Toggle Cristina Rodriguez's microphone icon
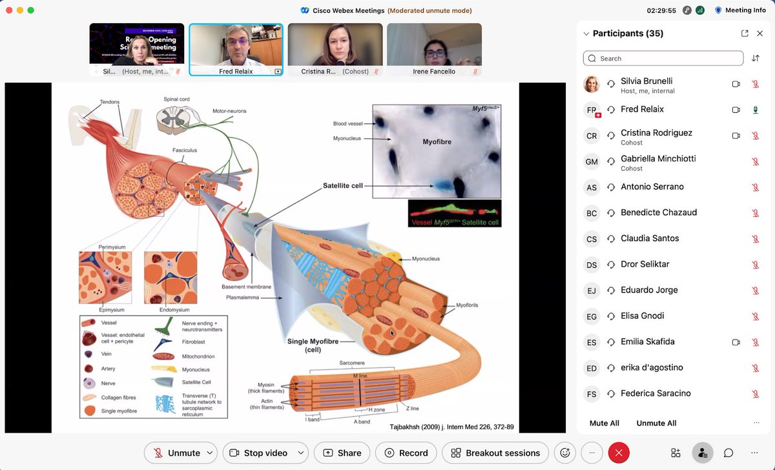Image resolution: width=775 pixels, height=470 pixels. click(x=755, y=136)
